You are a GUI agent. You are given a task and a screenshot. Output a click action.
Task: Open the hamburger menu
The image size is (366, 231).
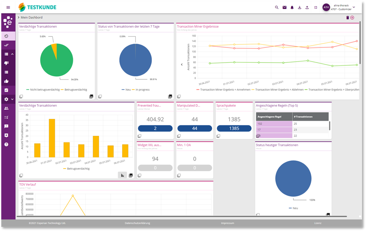tap(8, 8)
